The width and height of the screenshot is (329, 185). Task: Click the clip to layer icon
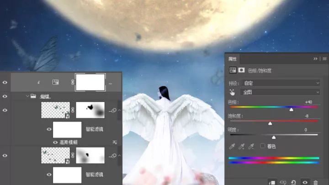(272, 182)
